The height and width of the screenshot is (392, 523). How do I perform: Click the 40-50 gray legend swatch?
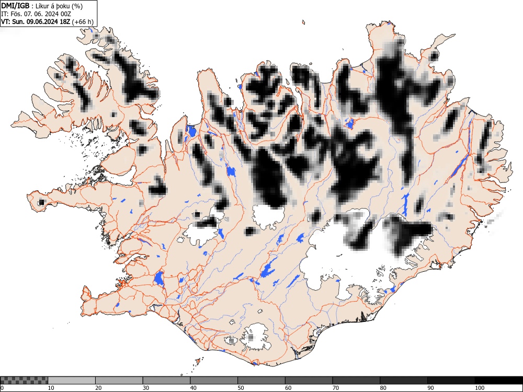[214, 380]
